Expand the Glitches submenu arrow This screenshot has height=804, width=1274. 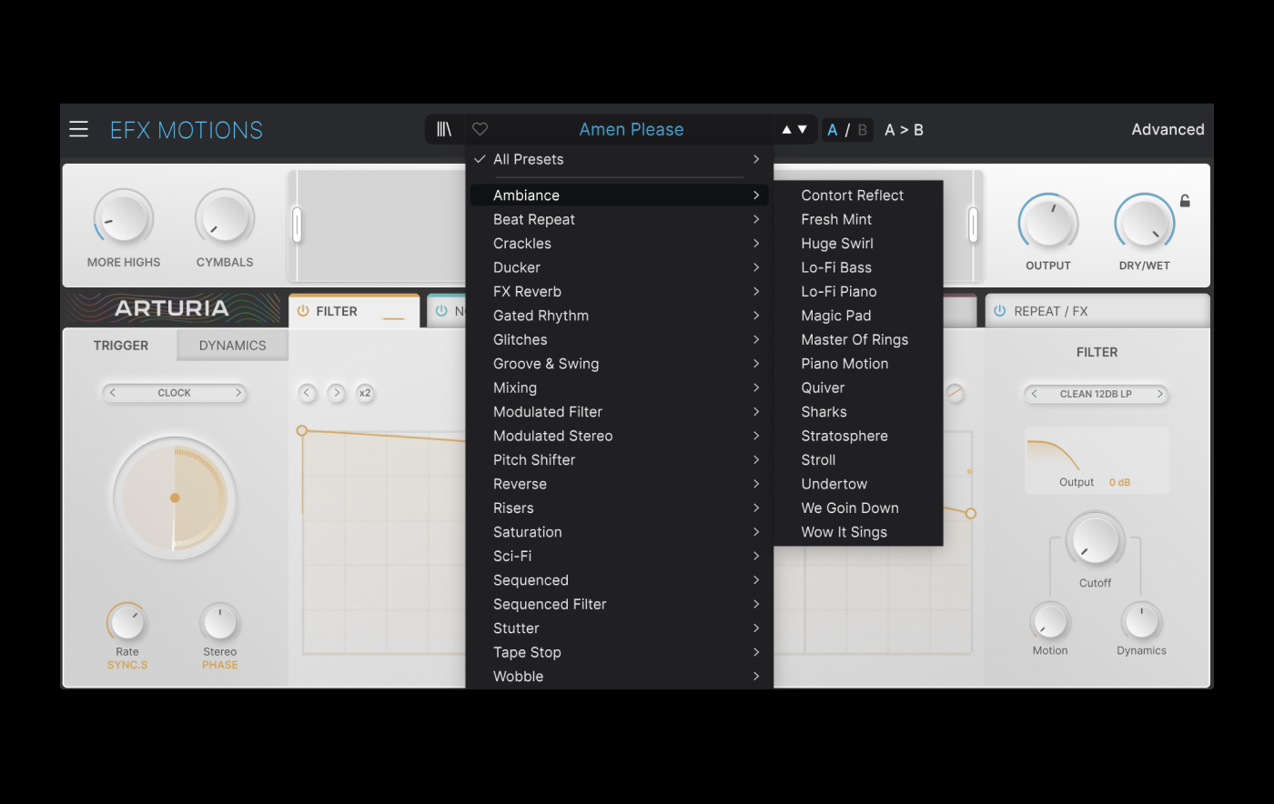(x=756, y=340)
